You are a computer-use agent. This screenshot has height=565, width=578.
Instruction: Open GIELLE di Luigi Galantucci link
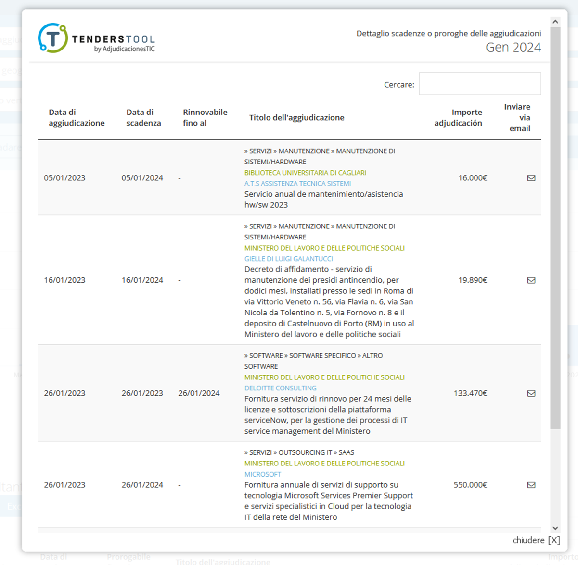click(289, 259)
